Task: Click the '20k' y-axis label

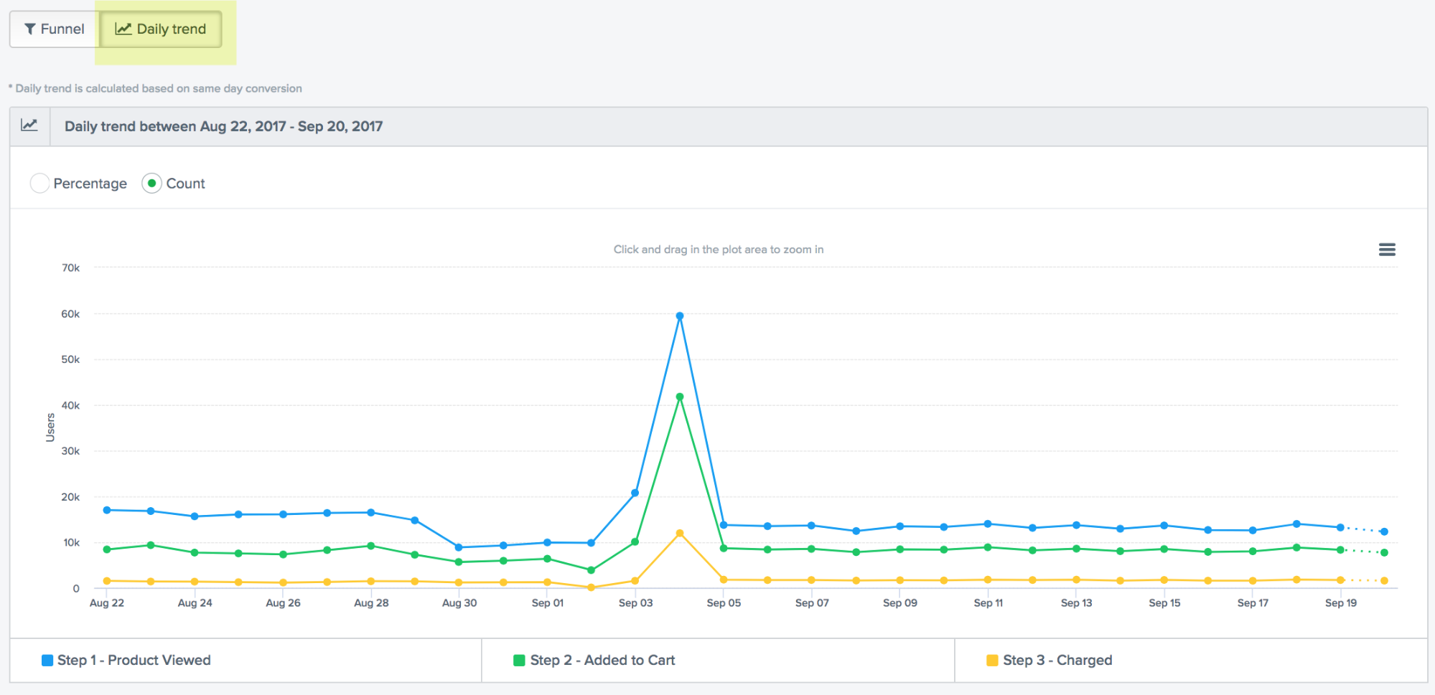Action: [70, 497]
